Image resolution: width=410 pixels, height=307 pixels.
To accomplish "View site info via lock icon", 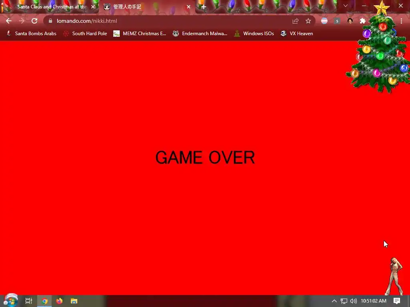I will click(x=50, y=21).
